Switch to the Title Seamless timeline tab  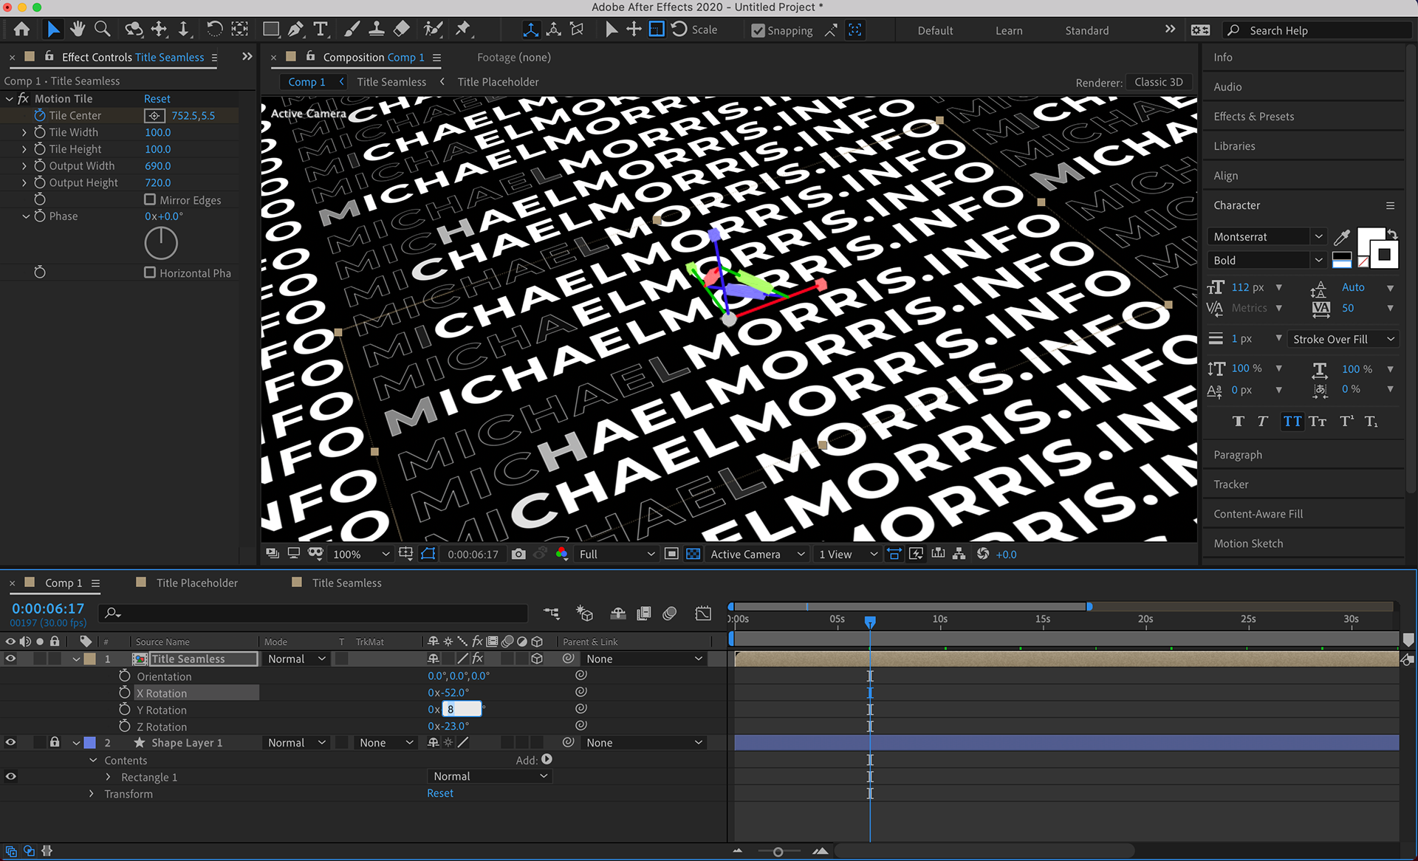[x=346, y=583]
